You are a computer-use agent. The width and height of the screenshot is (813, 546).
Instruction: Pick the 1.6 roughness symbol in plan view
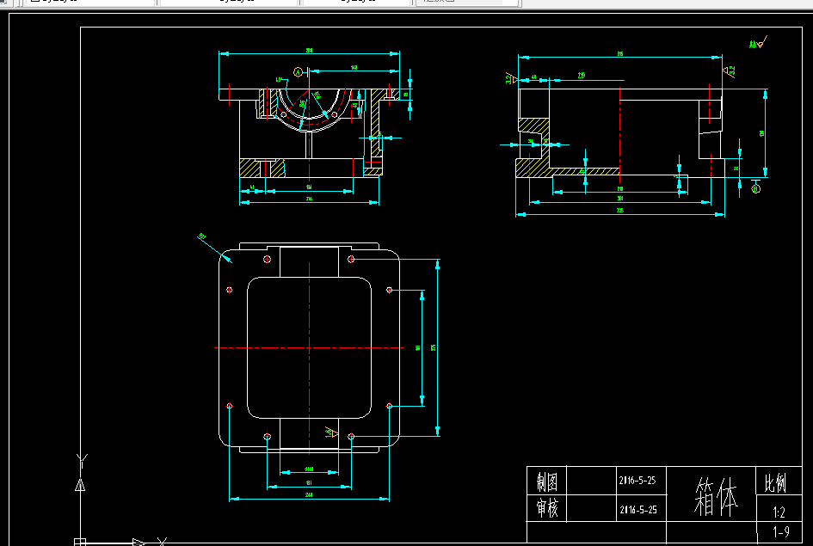click(x=332, y=432)
